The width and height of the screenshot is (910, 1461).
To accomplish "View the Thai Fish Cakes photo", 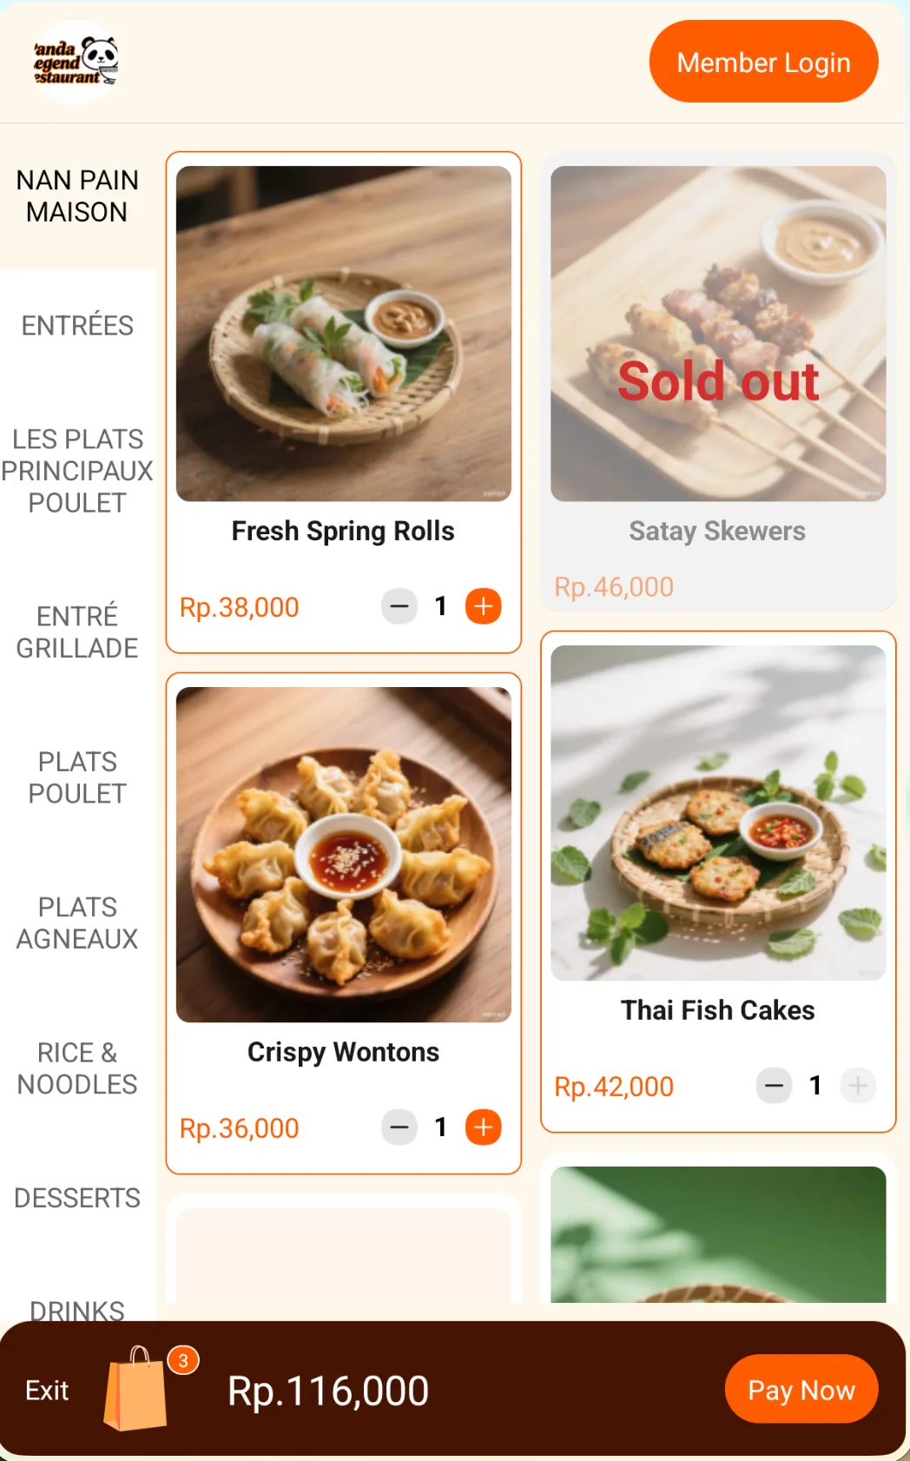I will click(x=718, y=813).
